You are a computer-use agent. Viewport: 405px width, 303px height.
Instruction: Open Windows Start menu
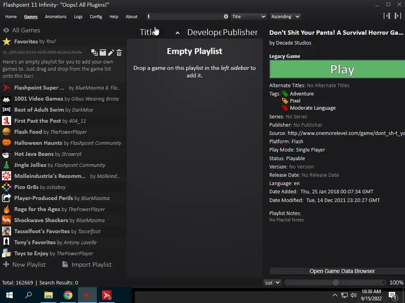point(9,295)
